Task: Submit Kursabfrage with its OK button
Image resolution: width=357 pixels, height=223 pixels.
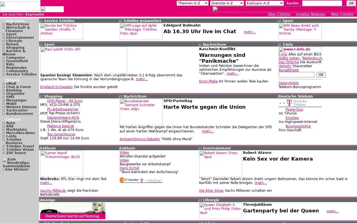Action: [321, 75]
